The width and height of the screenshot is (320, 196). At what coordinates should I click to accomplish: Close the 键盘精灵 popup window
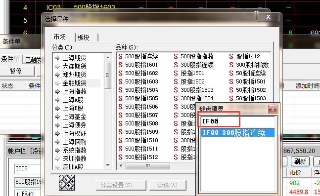pos(273,110)
